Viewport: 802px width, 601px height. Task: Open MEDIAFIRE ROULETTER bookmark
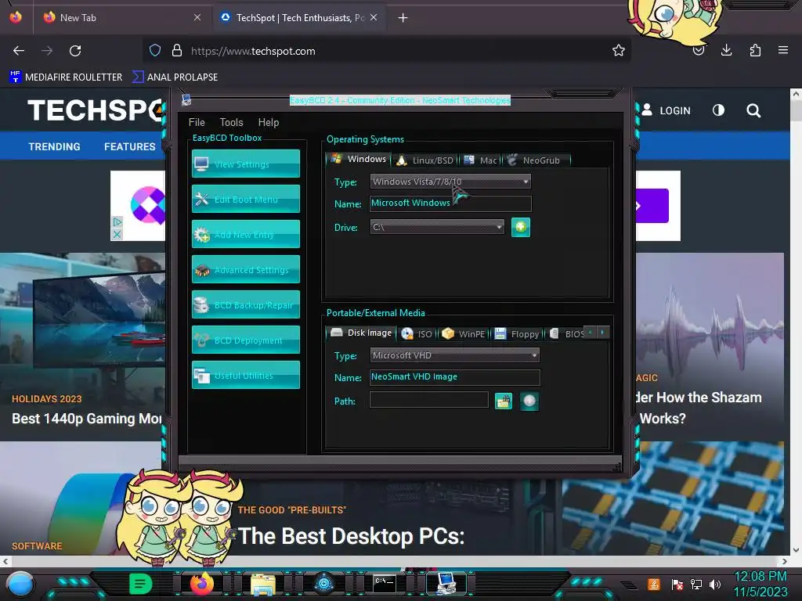pos(66,77)
